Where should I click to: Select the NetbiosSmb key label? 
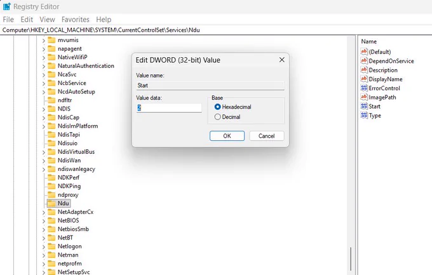(x=73, y=229)
